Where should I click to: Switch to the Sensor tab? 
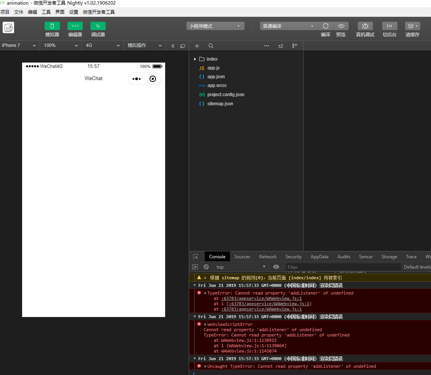(365, 256)
